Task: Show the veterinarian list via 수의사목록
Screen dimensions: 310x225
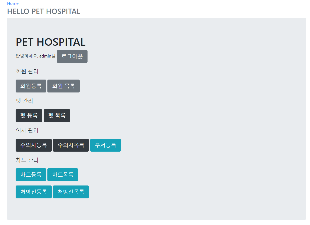Action: [x=71, y=145]
